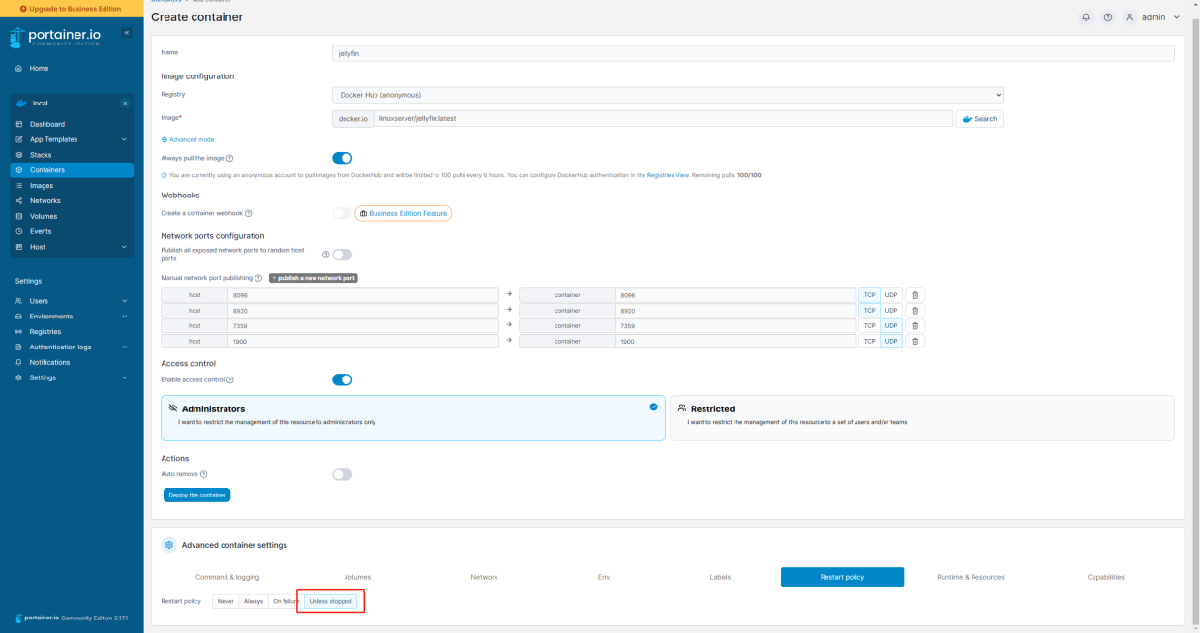Click help icon next to Always pull the image
Image resolution: width=1200 pixels, height=633 pixels.
[229, 158]
